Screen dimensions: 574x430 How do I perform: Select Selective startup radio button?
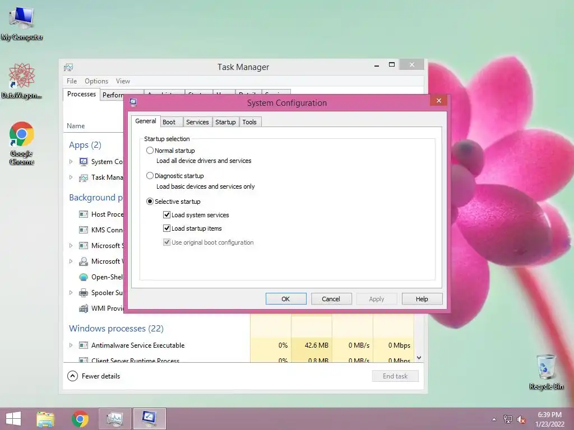[x=150, y=202]
